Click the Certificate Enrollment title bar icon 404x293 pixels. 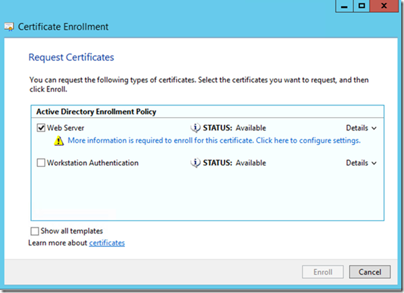(x=9, y=27)
